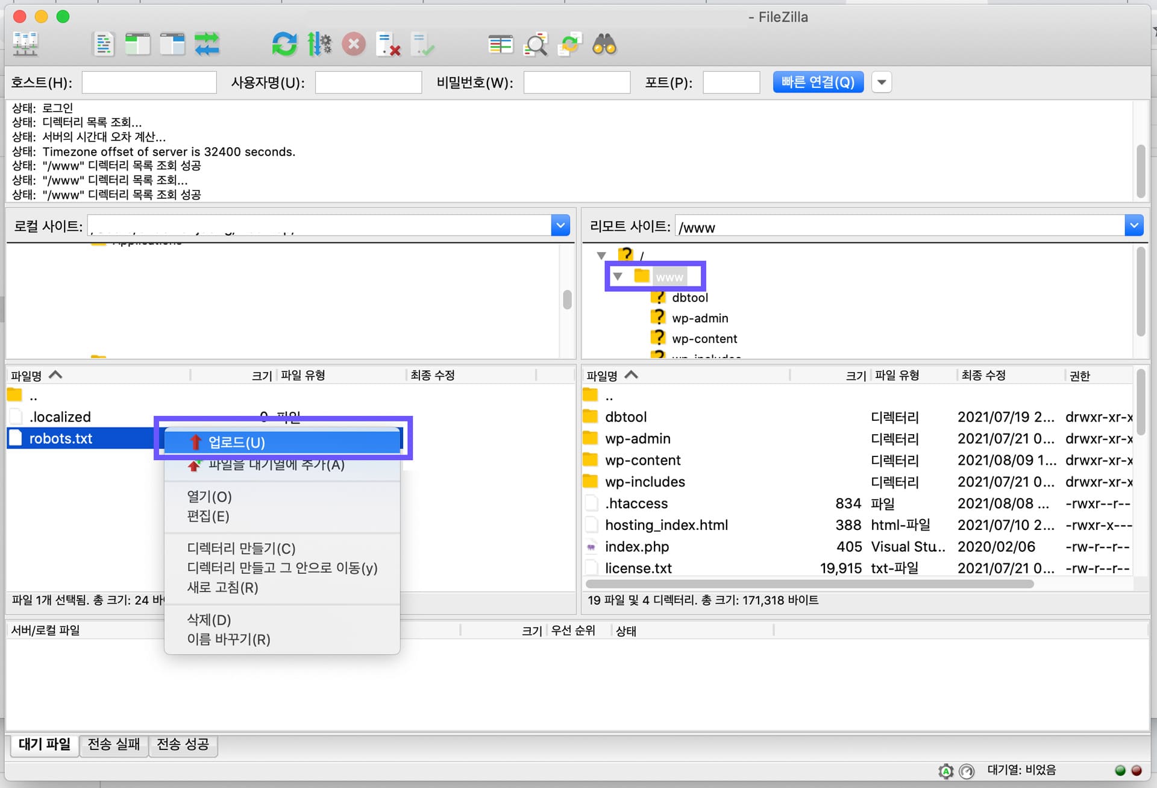
Task: Refresh file lists with green arrows icon
Action: (x=284, y=44)
